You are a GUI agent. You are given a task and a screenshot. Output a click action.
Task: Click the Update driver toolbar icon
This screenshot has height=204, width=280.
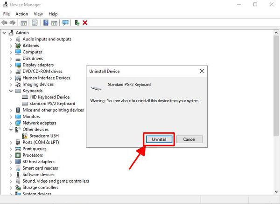(77, 22)
